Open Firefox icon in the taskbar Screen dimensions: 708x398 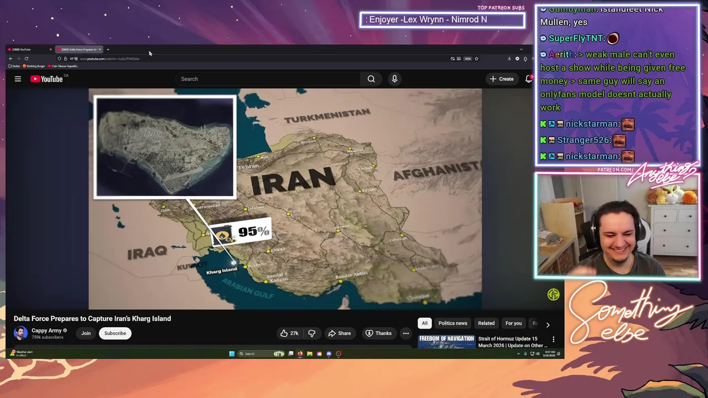tap(300, 354)
